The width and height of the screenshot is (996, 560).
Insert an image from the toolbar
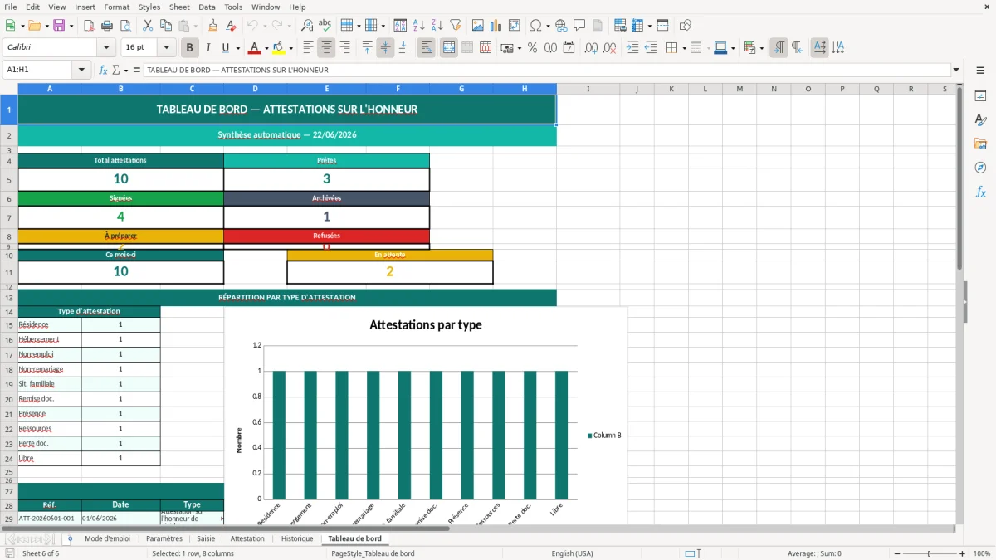coord(478,26)
